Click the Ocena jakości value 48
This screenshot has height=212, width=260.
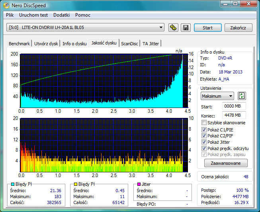pos(246,177)
